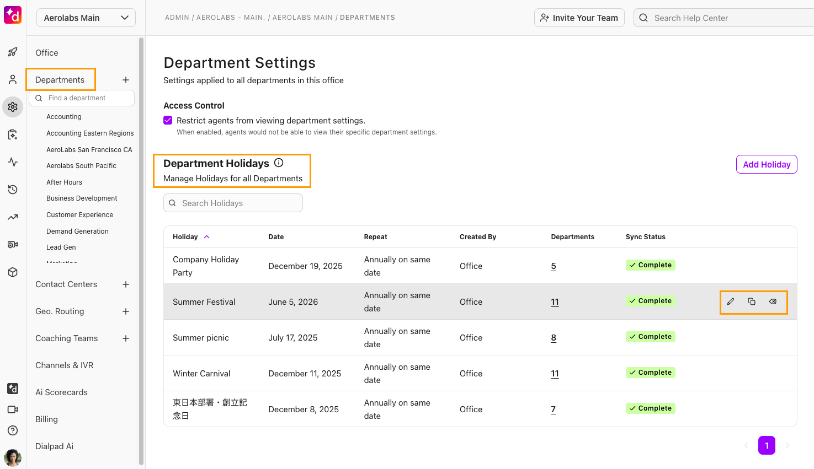Viewport: 814px width, 469px height.
Task: Duplicate the Summer Festival holiday
Action: (x=752, y=301)
